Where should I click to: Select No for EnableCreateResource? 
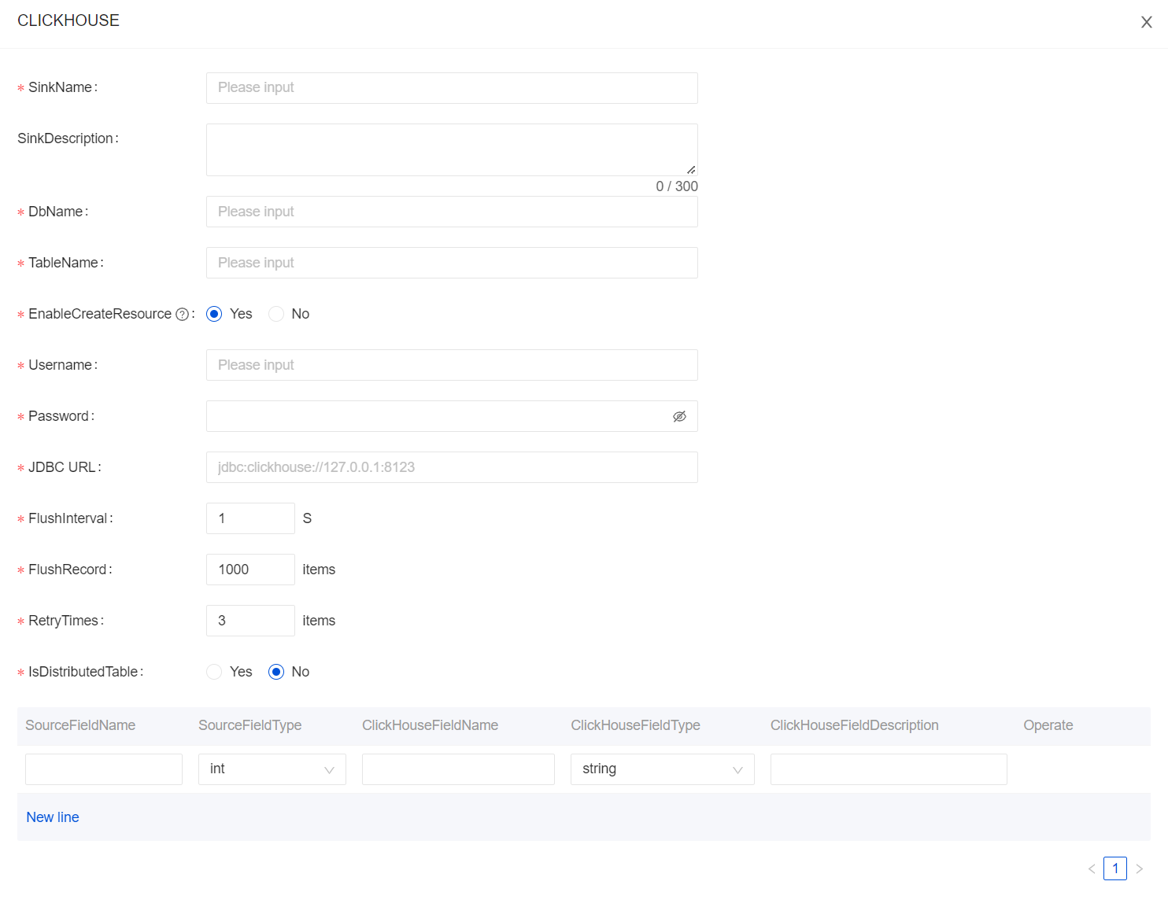(276, 314)
